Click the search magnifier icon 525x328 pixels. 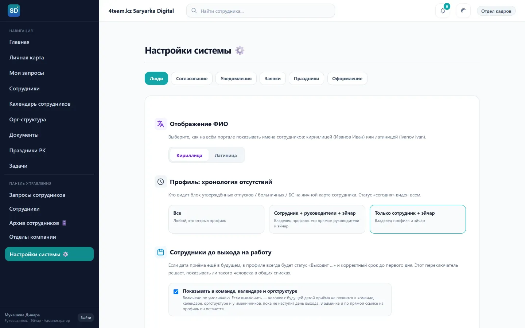coord(194,11)
